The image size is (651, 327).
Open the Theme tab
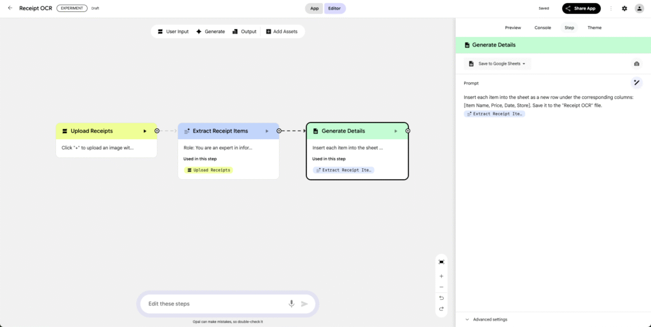[x=594, y=27]
